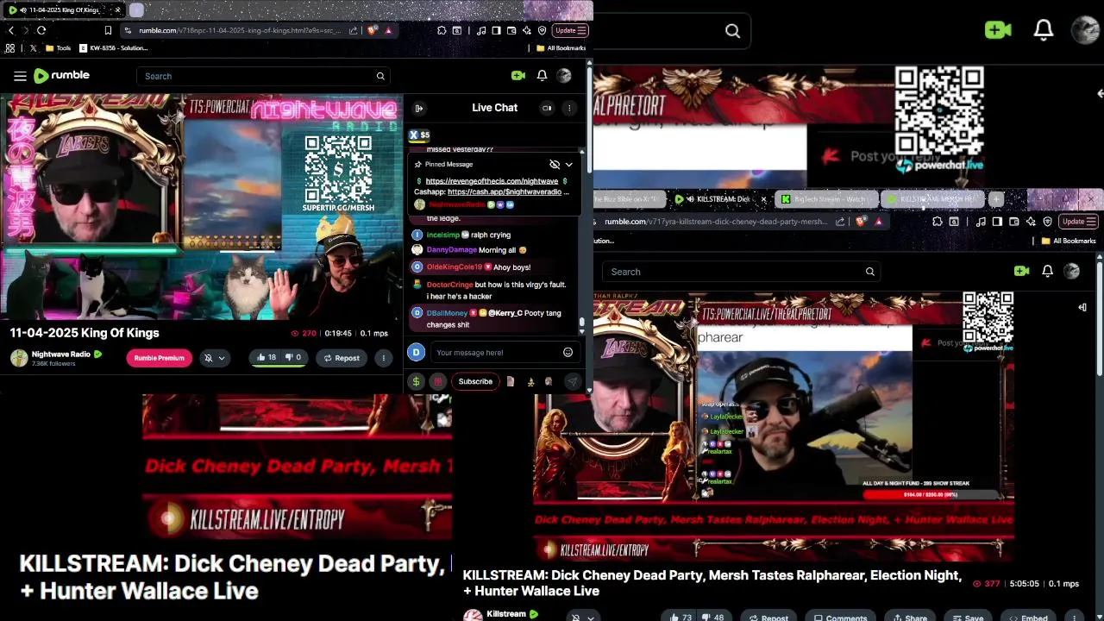Open a new tab in the Killstream window

[996, 199]
